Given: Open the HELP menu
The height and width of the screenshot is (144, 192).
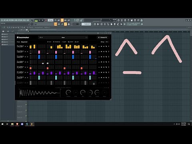Looking at the screenshot, I should pos(28,20).
